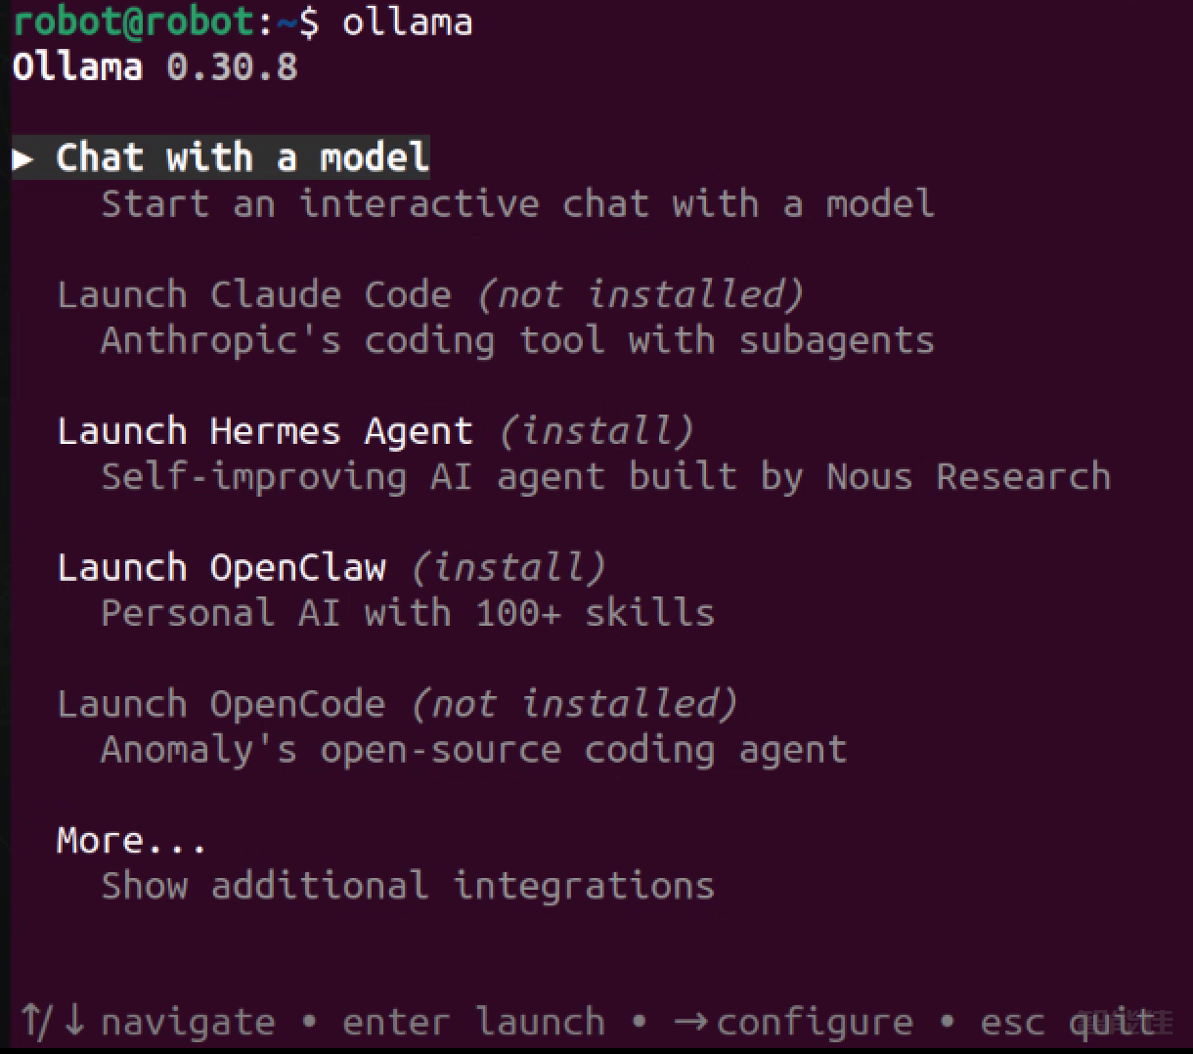
Task: Click the up/down navigate arrows hint
Action: 149,1022
